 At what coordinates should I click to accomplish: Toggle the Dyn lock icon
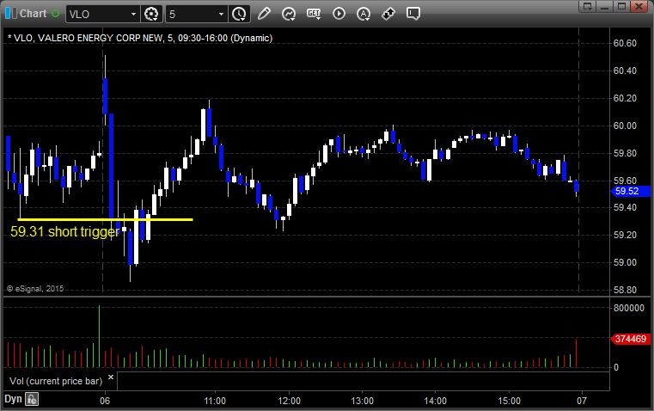click(x=32, y=399)
